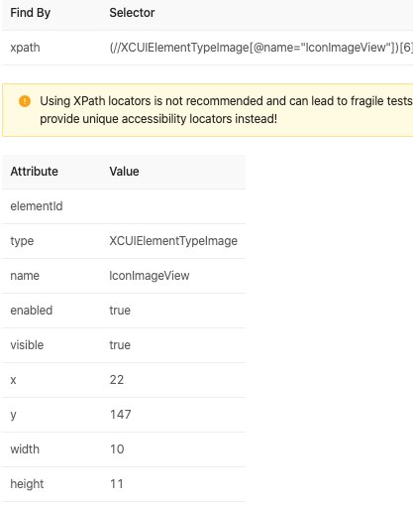
Task: Click the width value 10
Action: point(117,449)
